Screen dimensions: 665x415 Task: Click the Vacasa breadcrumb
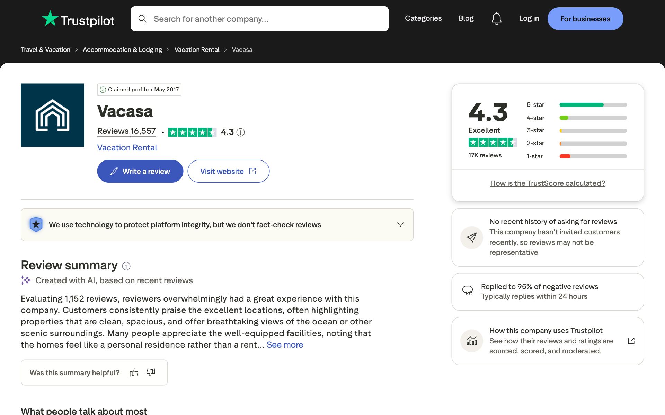[x=242, y=50]
